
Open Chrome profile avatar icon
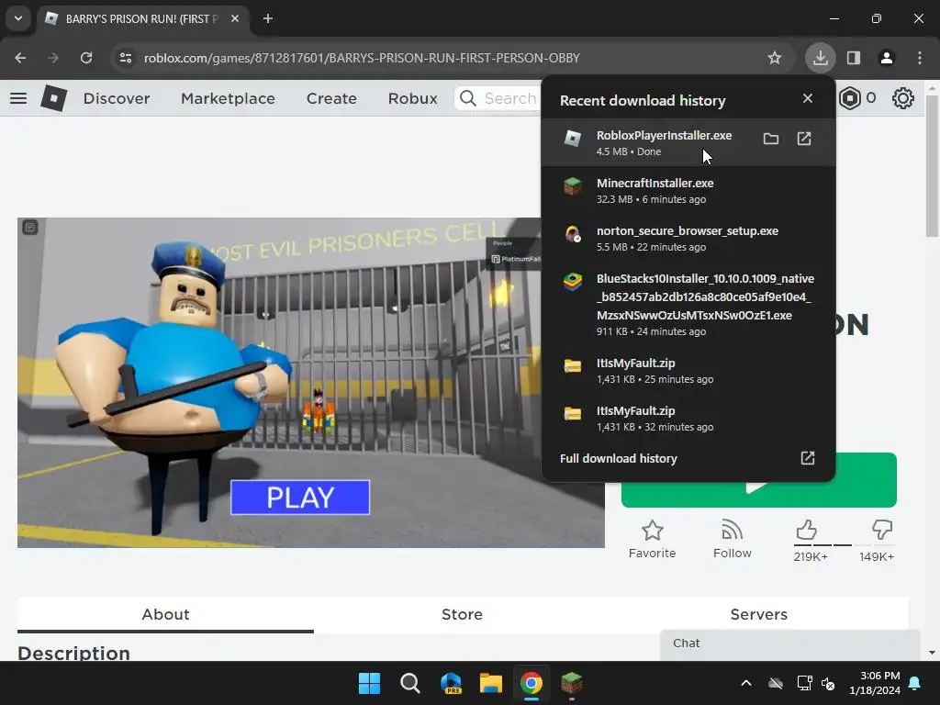(887, 58)
